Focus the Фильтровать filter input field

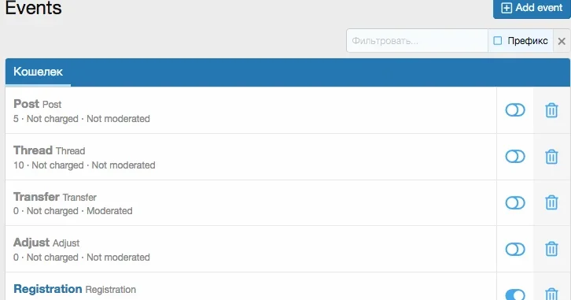click(417, 41)
